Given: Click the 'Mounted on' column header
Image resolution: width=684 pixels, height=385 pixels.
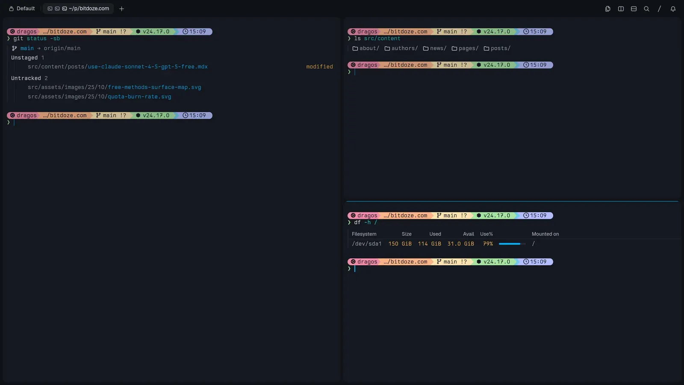Looking at the screenshot, I should click(x=545, y=234).
